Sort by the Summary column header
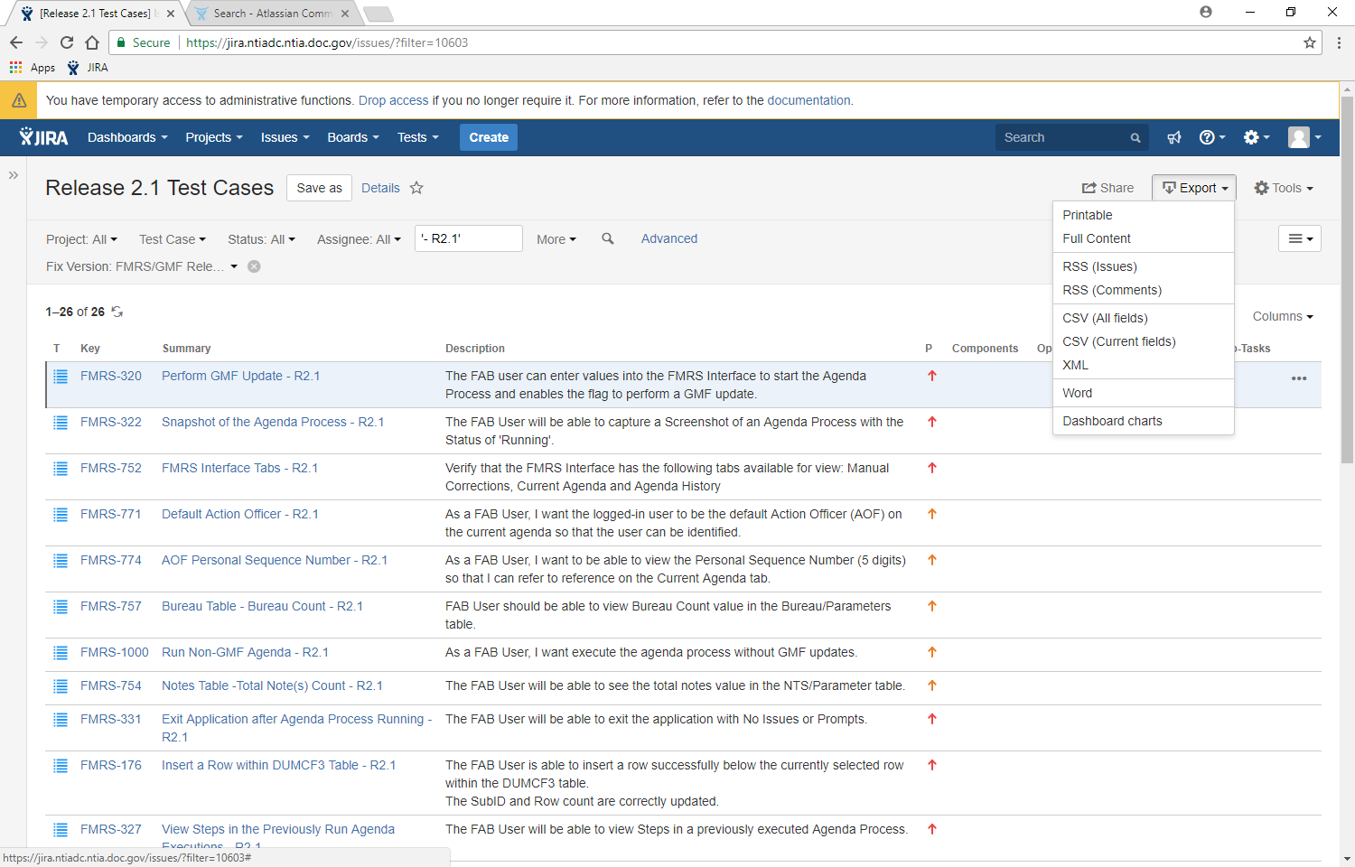This screenshot has width=1355, height=867. point(187,349)
